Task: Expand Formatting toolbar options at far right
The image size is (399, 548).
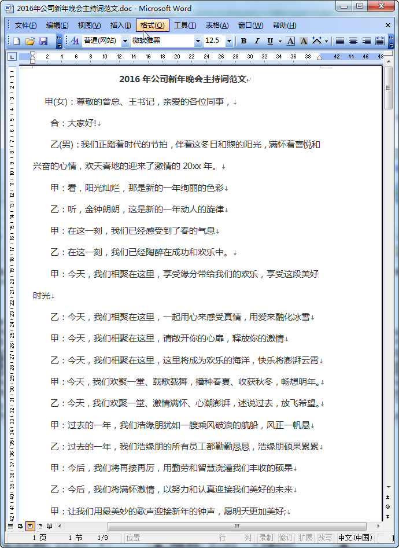Action: point(390,41)
